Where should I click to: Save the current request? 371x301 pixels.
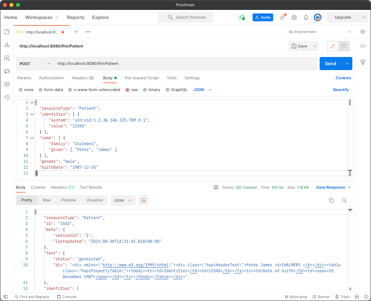pos(299,46)
